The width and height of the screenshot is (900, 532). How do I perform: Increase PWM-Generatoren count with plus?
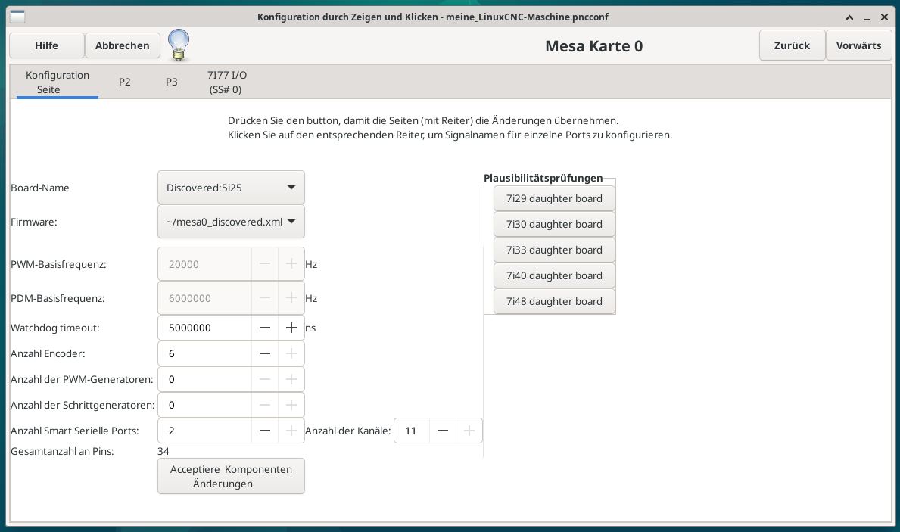(291, 379)
